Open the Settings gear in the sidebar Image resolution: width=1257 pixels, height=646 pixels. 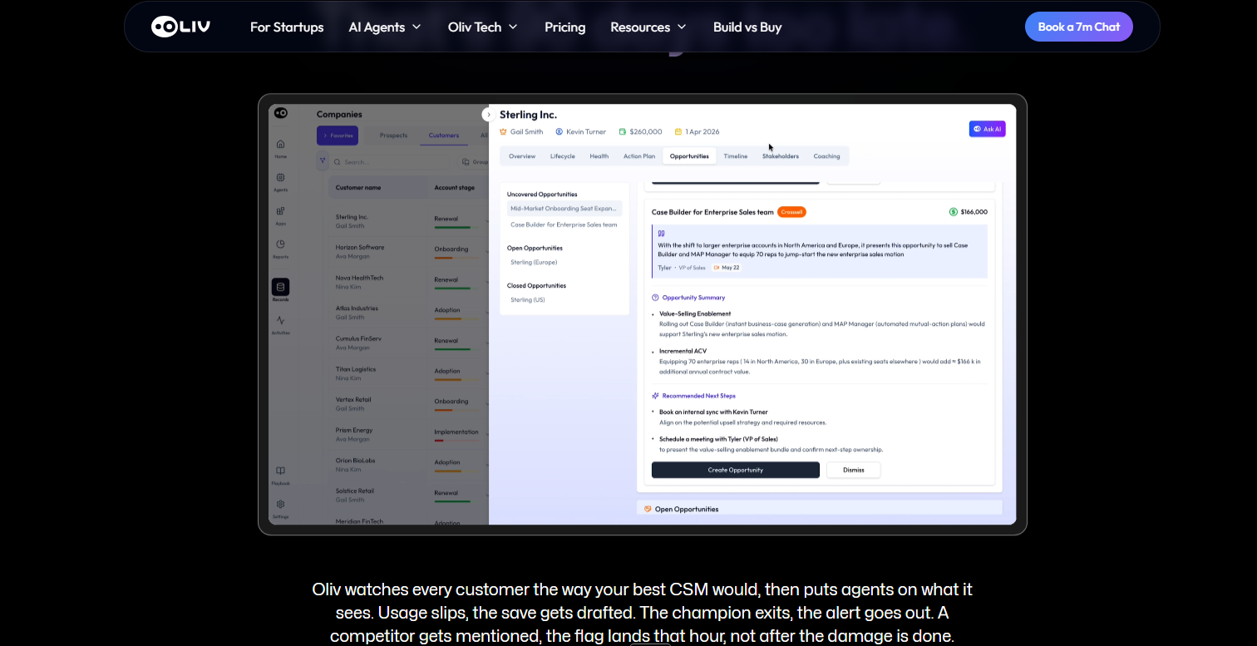[280, 504]
